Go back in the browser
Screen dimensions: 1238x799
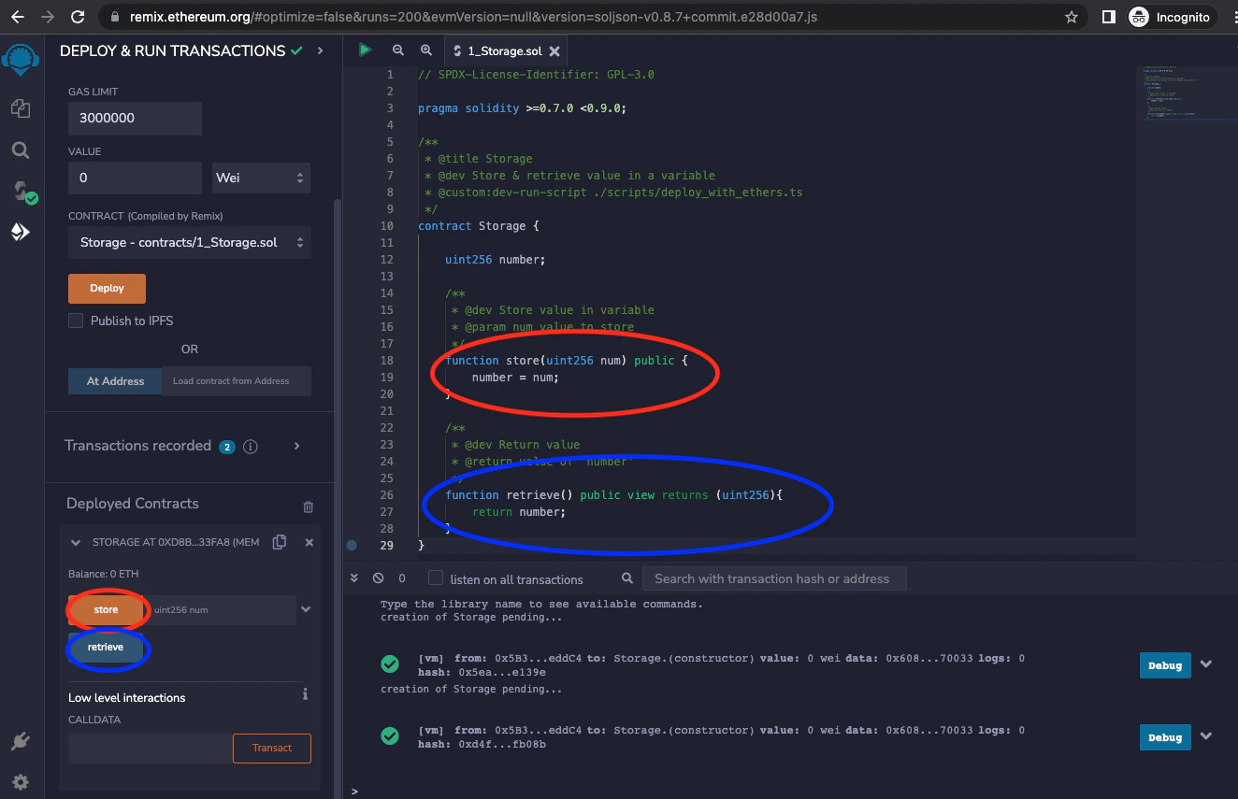[x=17, y=17]
